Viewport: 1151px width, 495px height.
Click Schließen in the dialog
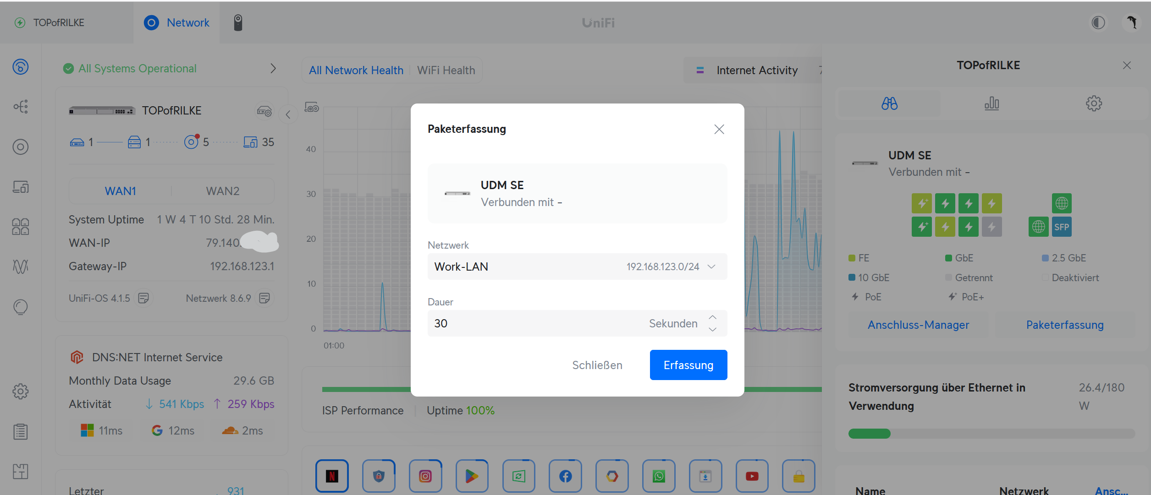coord(597,365)
